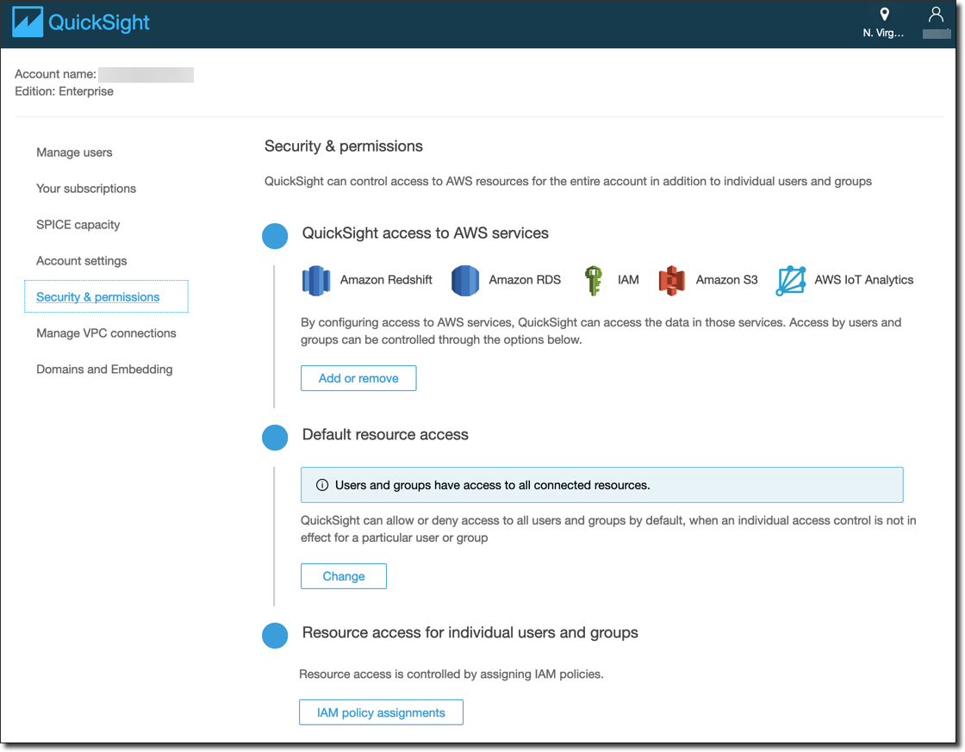Click the blue bullet beside Default resource access
This screenshot has width=965, height=752.
275,438
